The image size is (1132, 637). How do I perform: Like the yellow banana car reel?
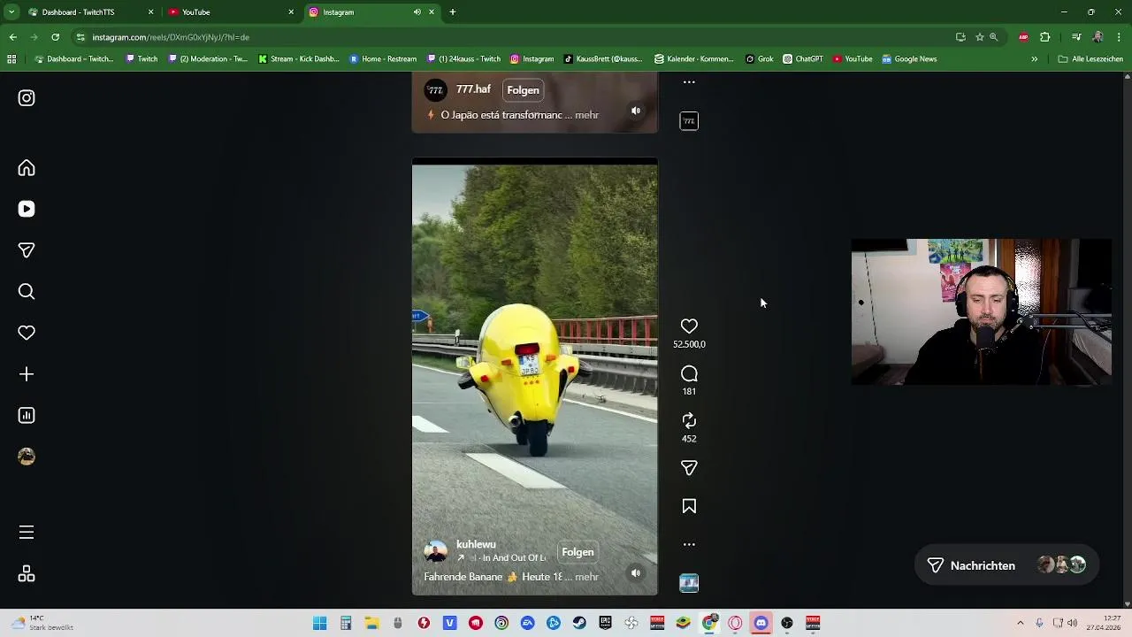[689, 326]
